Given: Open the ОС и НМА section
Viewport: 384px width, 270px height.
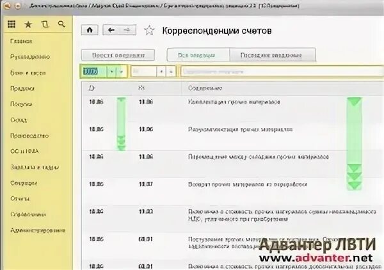Looking at the screenshot, I should [x=24, y=151].
